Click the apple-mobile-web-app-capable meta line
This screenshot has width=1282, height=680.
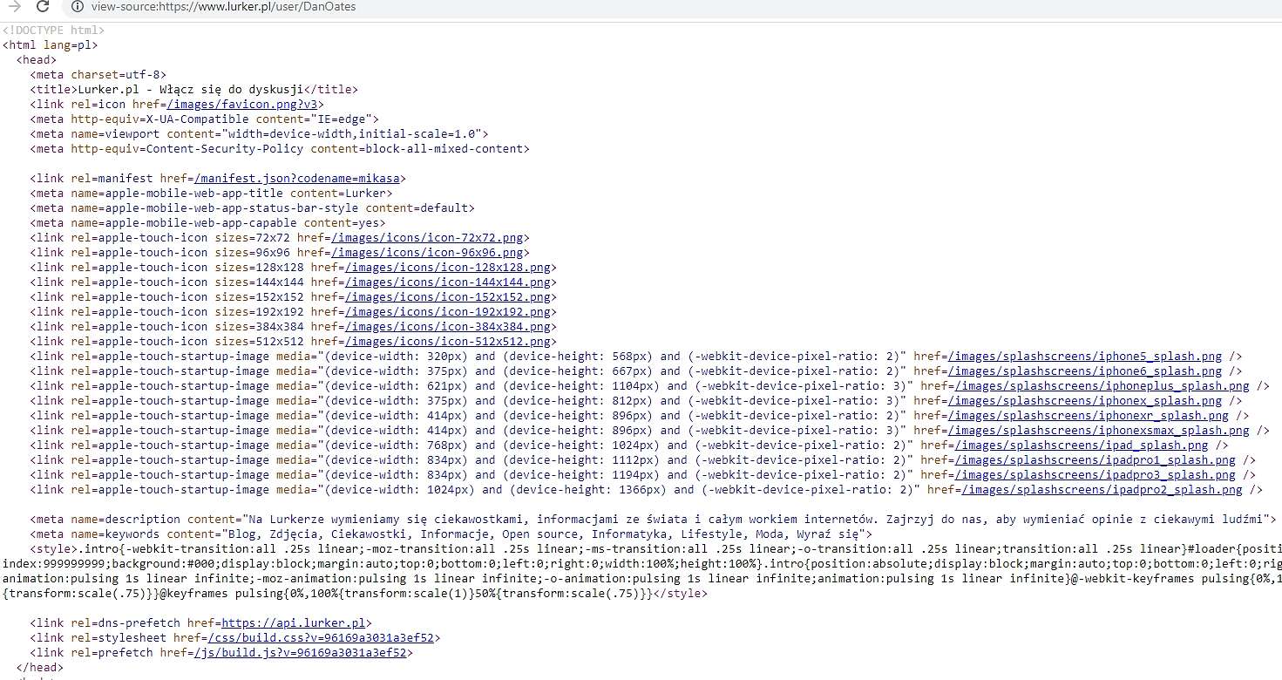pyautogui.click(x=207, y=222)
